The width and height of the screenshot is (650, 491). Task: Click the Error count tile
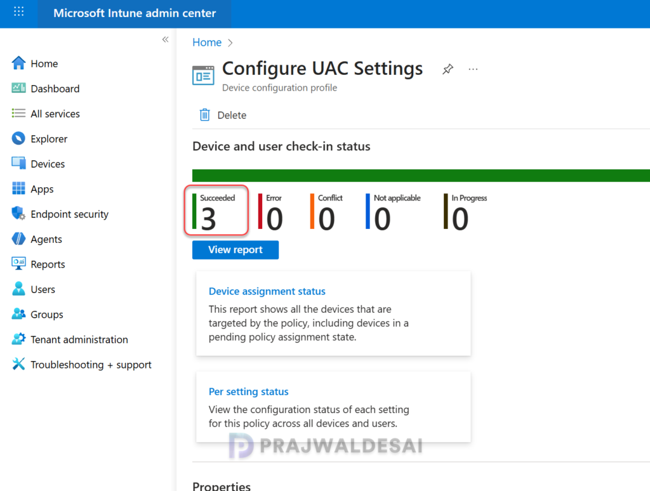tap(270, 212)
